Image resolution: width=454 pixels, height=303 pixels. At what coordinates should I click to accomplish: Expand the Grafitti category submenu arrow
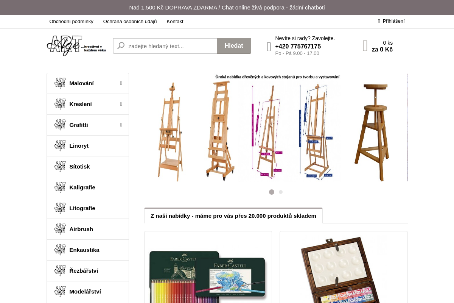121,125
